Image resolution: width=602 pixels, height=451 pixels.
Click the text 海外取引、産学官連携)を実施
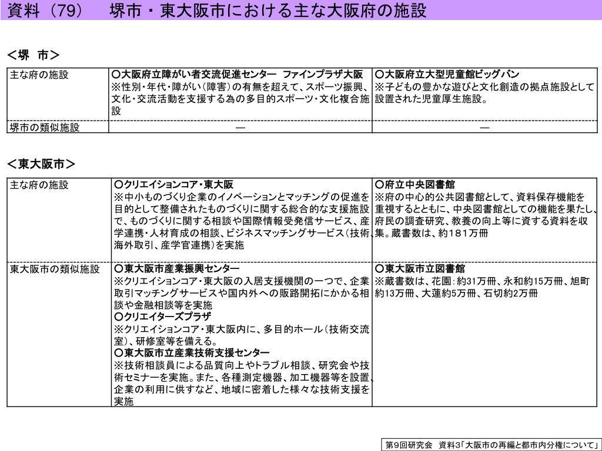179,245
